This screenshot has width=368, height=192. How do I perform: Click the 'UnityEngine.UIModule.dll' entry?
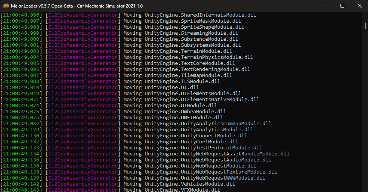[x=181, y=106]
